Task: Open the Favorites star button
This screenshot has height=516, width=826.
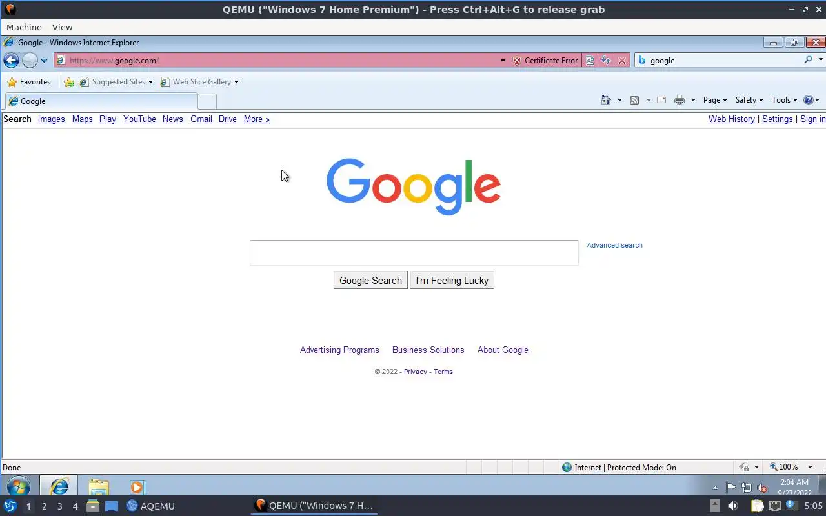Action: (x=28, y=82)
